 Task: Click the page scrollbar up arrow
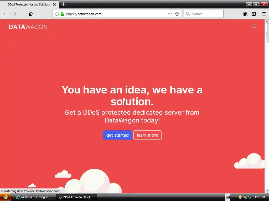coord(267,21)
